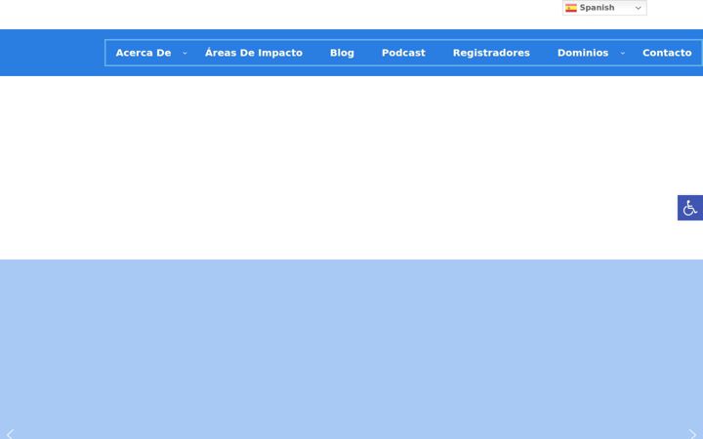Navigate to Registradores page
Viewport: 703px width, 439px height.
[491, 53]
